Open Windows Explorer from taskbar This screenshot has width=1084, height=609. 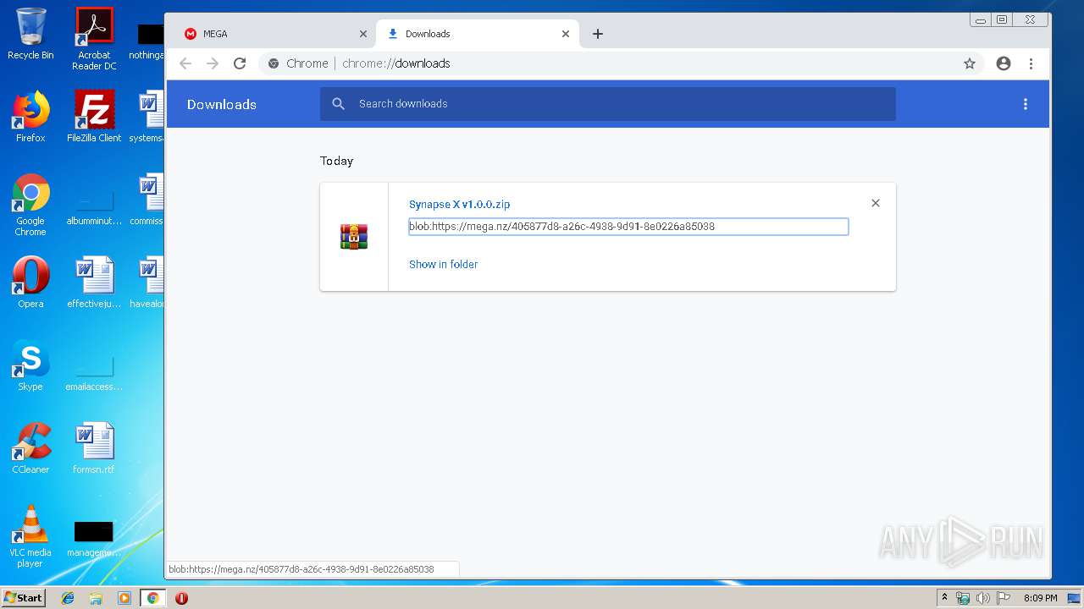96,598
